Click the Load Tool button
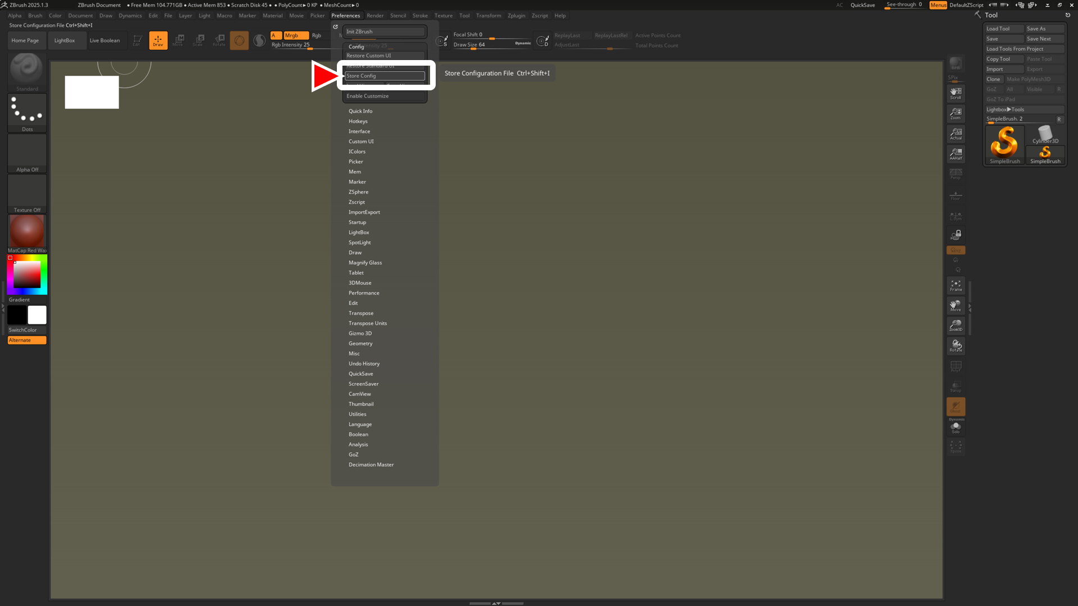The image size is (1078, 606). [1004, 29]
